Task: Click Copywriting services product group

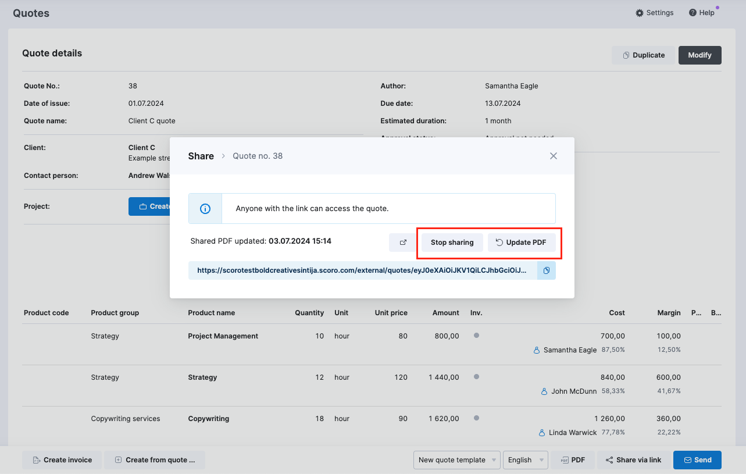Action: click(126, 419)
